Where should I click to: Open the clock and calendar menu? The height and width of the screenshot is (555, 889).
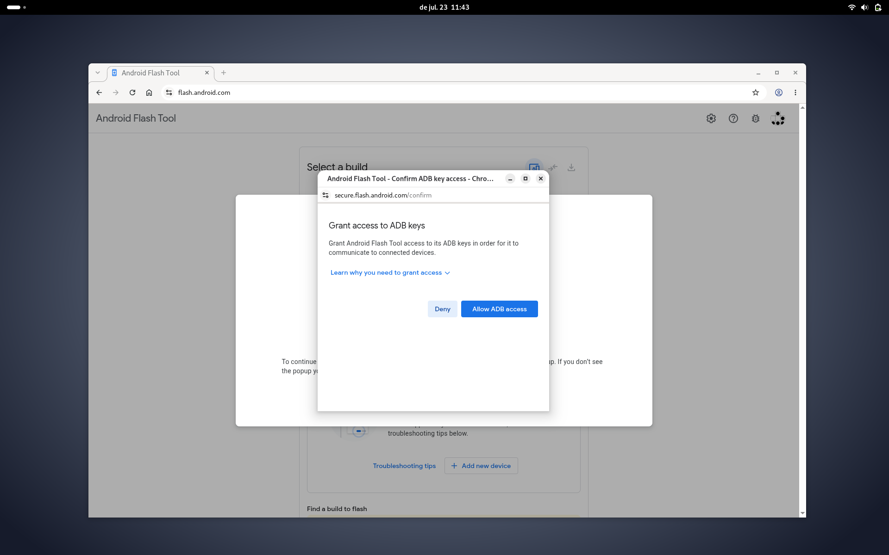(444, 7)
